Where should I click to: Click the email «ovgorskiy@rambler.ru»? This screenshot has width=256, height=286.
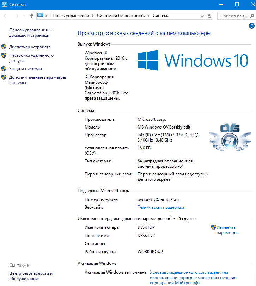coord(158,199)
